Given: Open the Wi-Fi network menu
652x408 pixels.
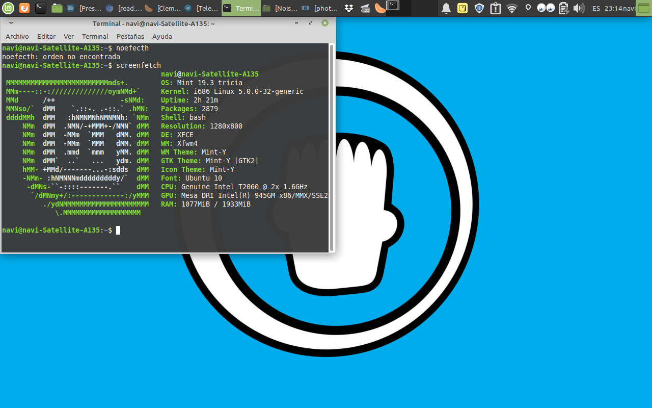Looking at the screenshot, I should pyautogui.click(x=512, y=8).
